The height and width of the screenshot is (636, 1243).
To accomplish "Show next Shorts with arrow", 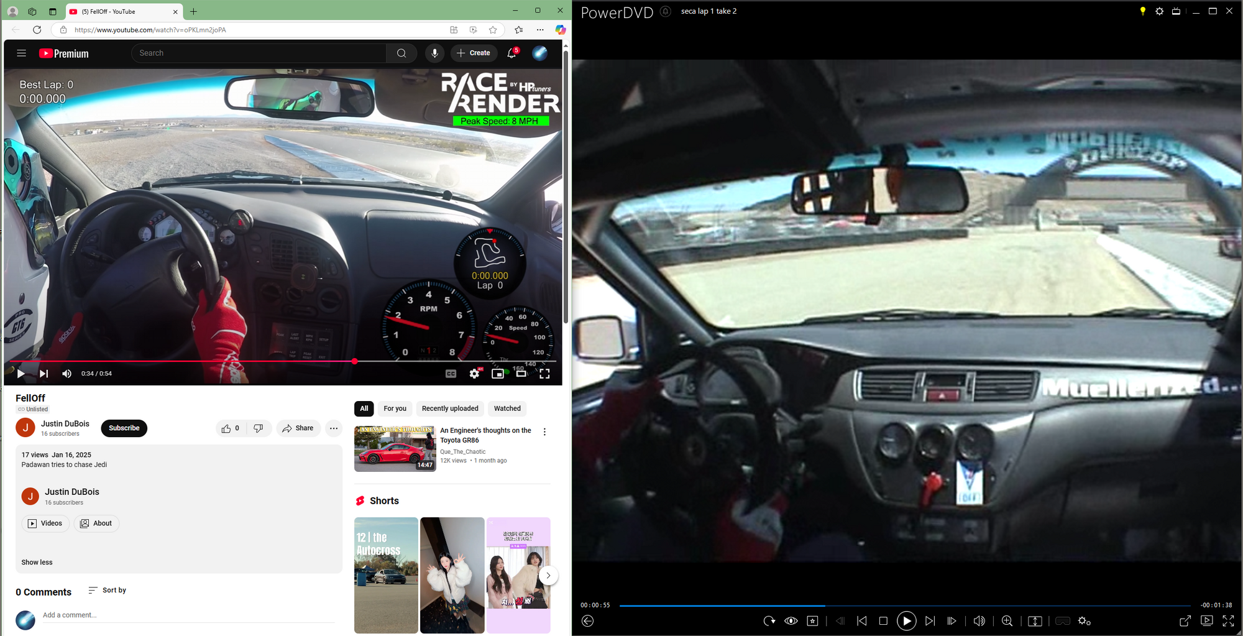I will click(548, 576).
